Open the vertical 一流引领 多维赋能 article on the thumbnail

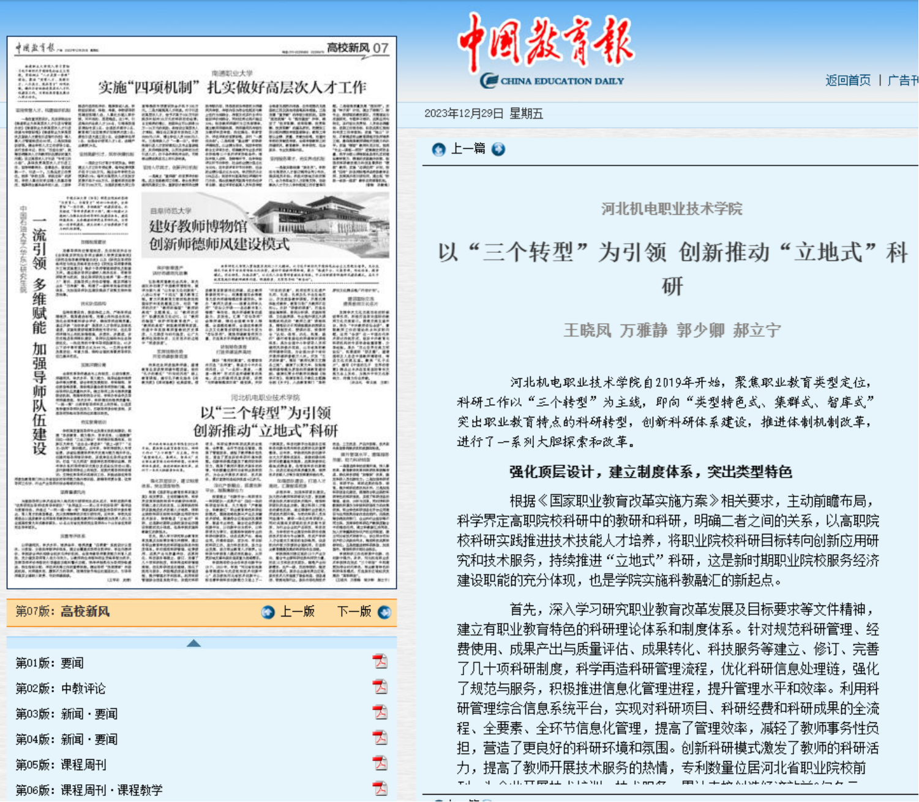point(39,336)
